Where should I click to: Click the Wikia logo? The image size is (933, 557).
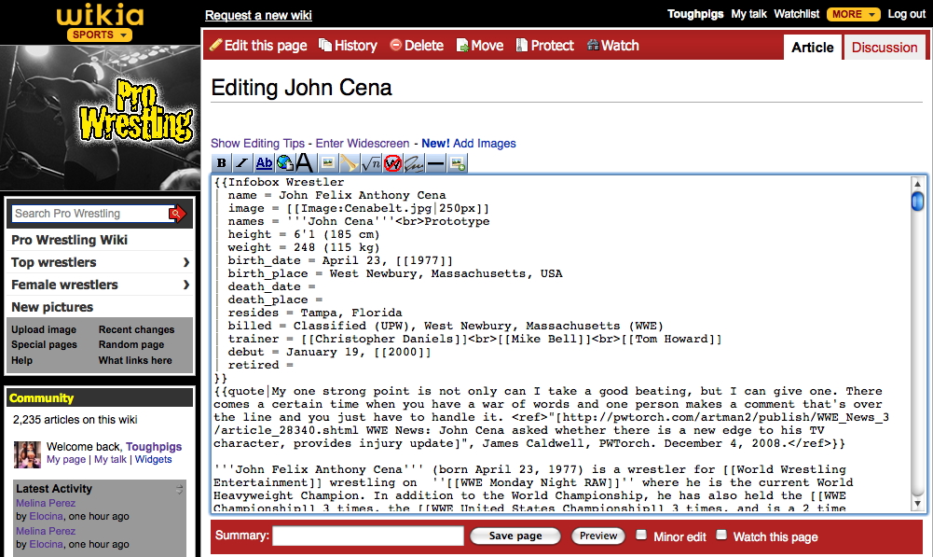[100, 16]
